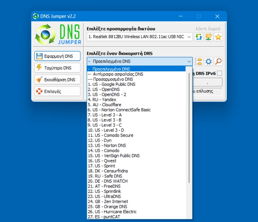Click the magnifier DNS resolve icon

(218, 62)
